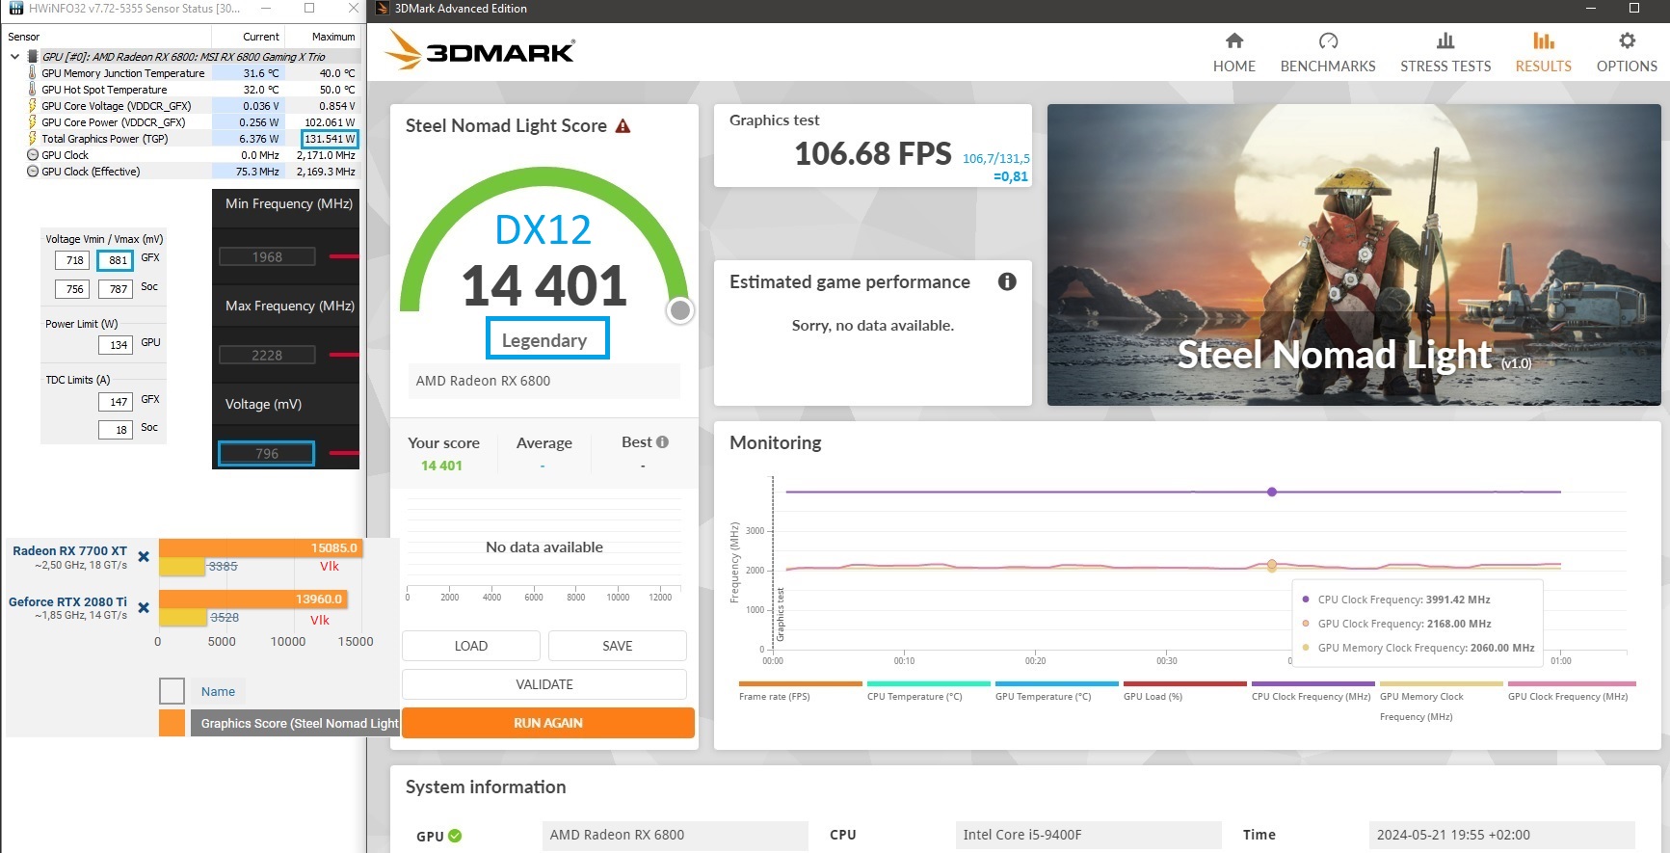Click the 3DMark logo
The image size is (1670, 853).
(x=480, y=51)
